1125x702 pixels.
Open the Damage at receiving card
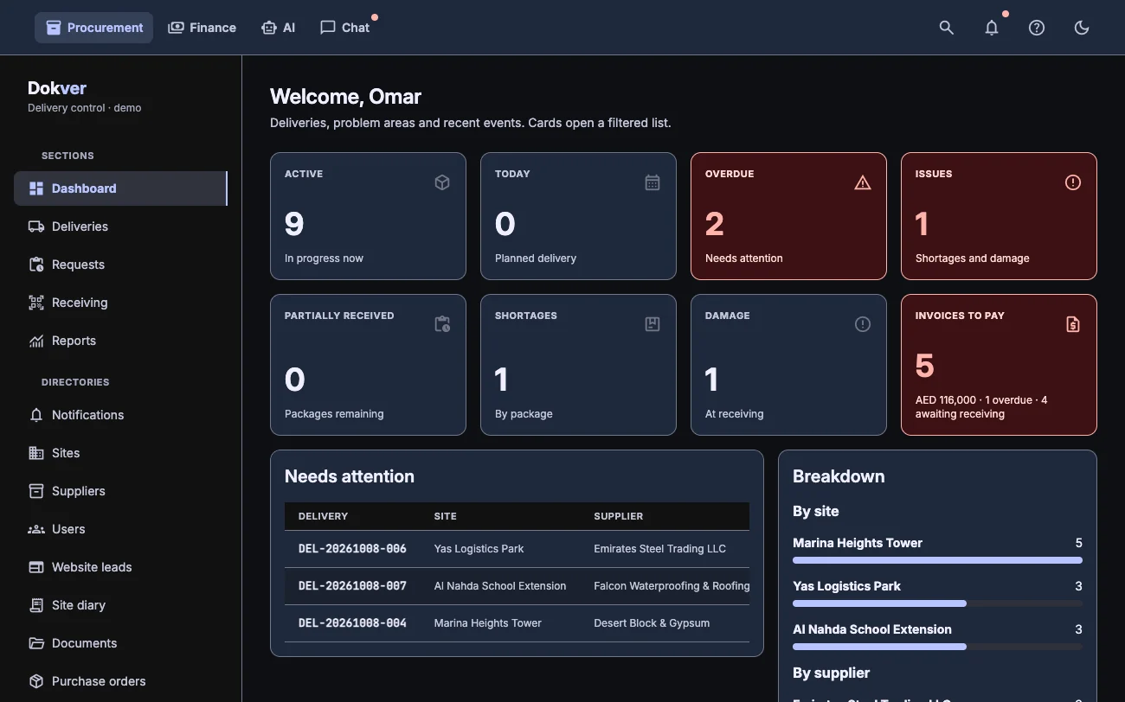tap(788, 365)
